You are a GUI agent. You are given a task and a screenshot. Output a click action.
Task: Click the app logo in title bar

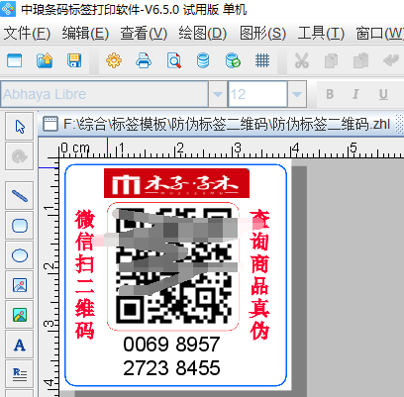click(8, 9)
